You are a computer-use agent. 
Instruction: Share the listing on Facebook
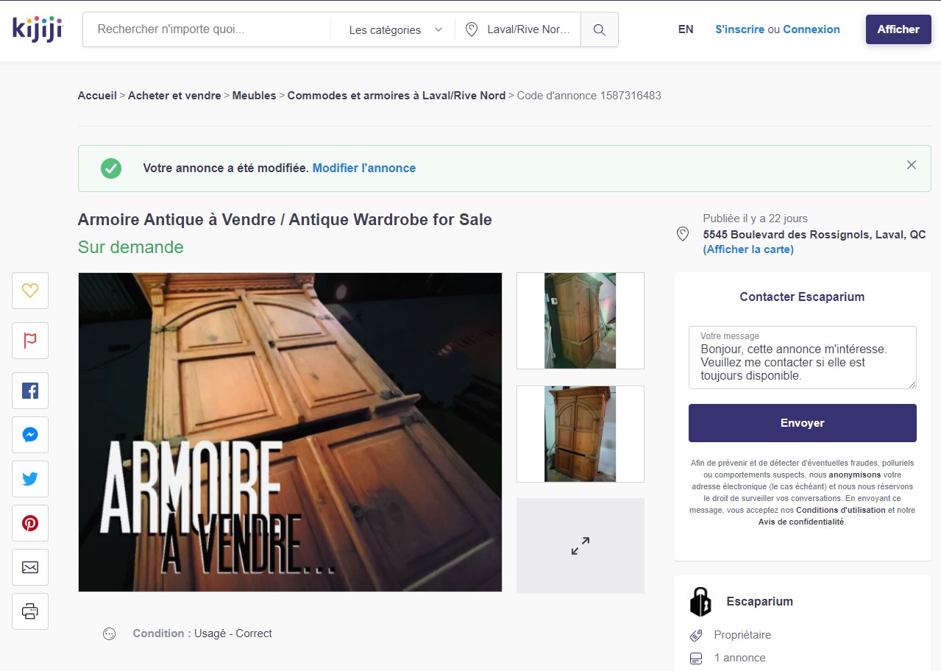pos(29,390)
